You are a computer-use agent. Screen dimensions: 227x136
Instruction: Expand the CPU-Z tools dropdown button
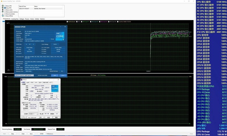(43, 117)
